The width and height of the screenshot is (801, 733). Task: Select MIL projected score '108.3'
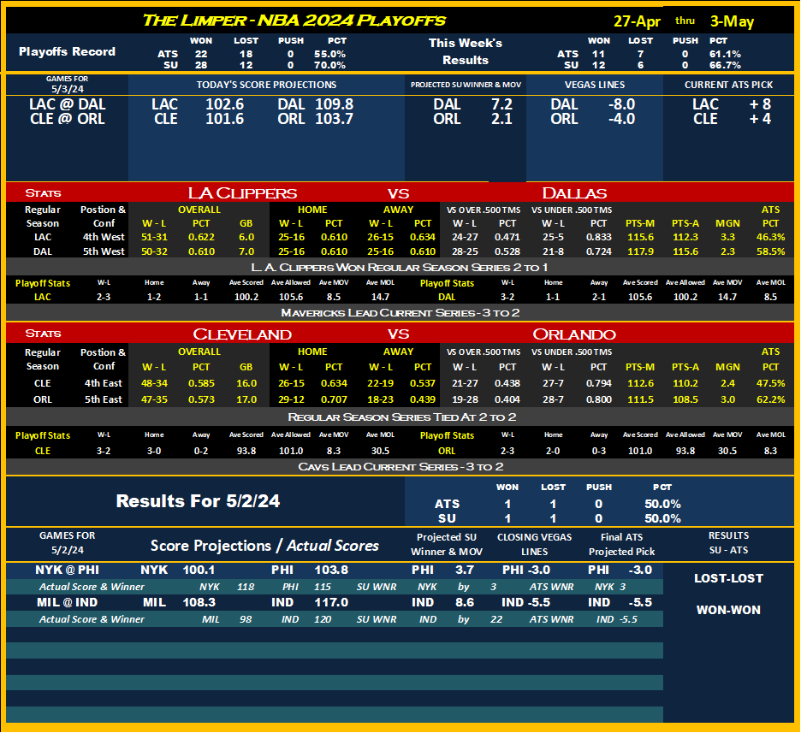[x=199, y=602]
